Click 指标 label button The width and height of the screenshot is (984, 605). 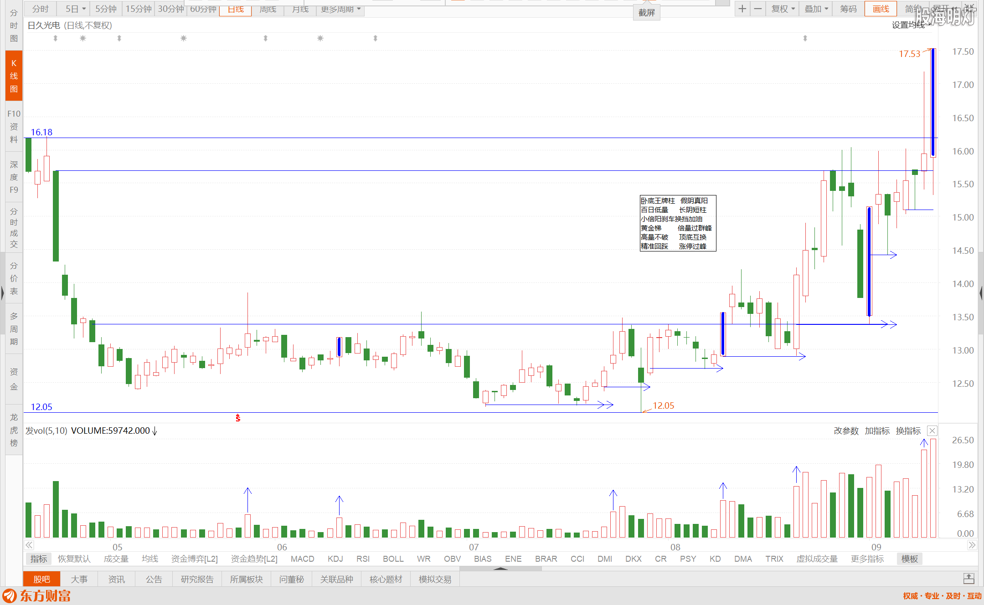pos(39,559)
